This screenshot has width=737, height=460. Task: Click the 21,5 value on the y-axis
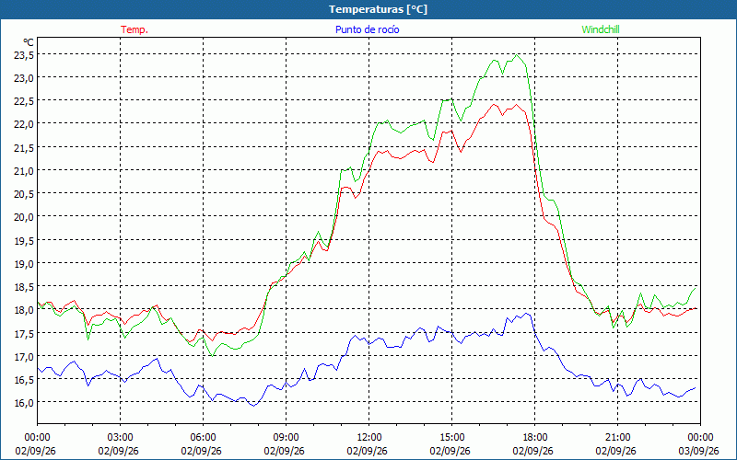pos(25,148)
